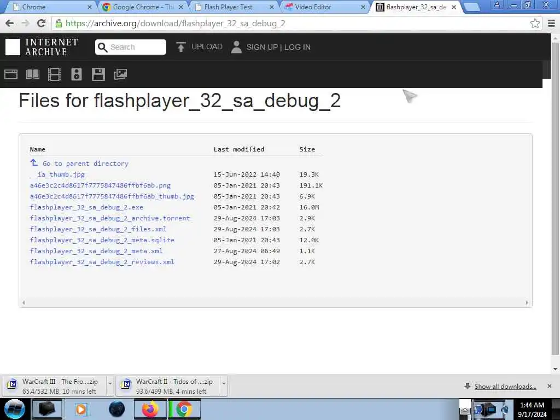Viewport: 560px width, 420px height.
Task: Click the user silhouette icon
Action: click(x=236, y=47)
